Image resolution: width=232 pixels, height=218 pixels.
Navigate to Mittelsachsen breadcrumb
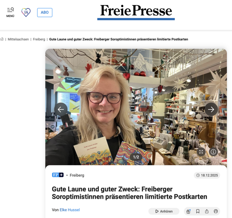point(18,39)
